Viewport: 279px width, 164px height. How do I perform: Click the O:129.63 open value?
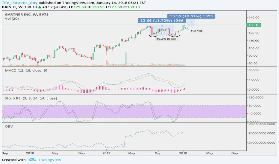pos(78,7)
